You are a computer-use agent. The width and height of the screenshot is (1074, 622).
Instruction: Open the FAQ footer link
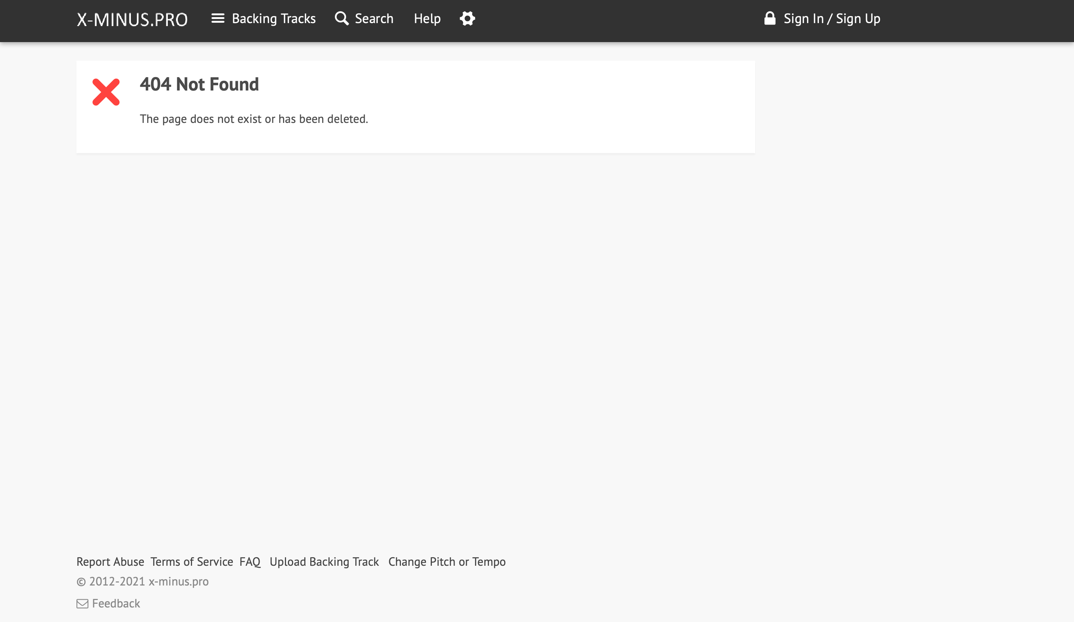tap(250, 562)
